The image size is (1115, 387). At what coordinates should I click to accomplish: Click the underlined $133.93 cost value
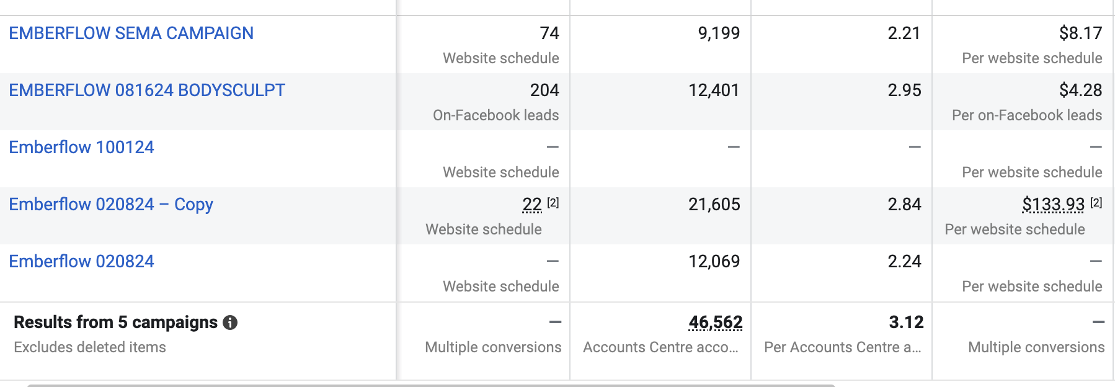click(1053, 204)
